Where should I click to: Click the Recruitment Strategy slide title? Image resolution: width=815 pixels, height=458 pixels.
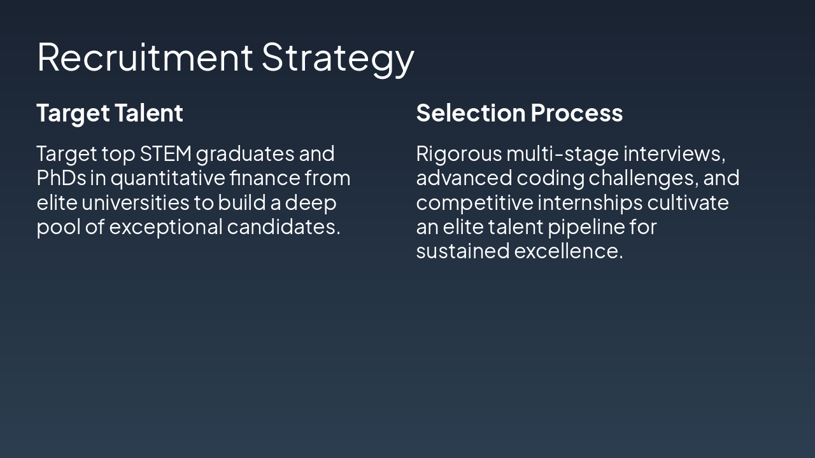pos(225,57)
